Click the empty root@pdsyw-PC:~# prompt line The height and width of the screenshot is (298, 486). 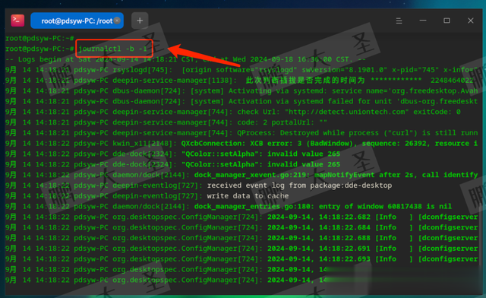[39, 39]
